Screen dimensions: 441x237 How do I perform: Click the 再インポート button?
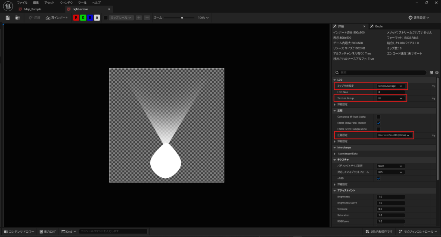57,18
